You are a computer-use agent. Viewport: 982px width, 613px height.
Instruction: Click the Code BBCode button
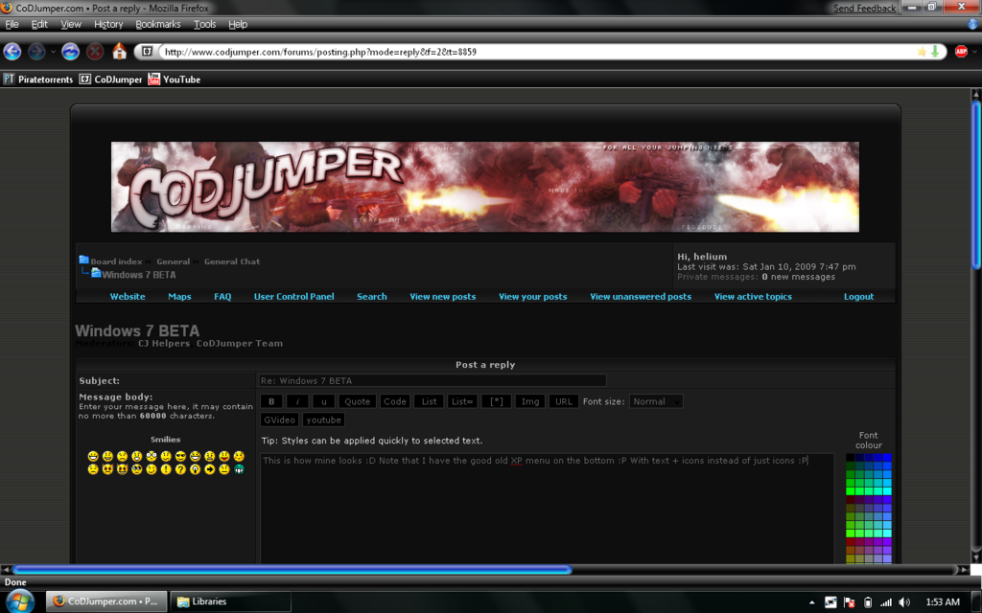click(394, 401)
